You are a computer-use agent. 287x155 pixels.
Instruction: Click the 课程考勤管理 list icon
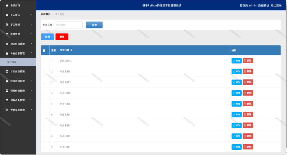(7, 100)
